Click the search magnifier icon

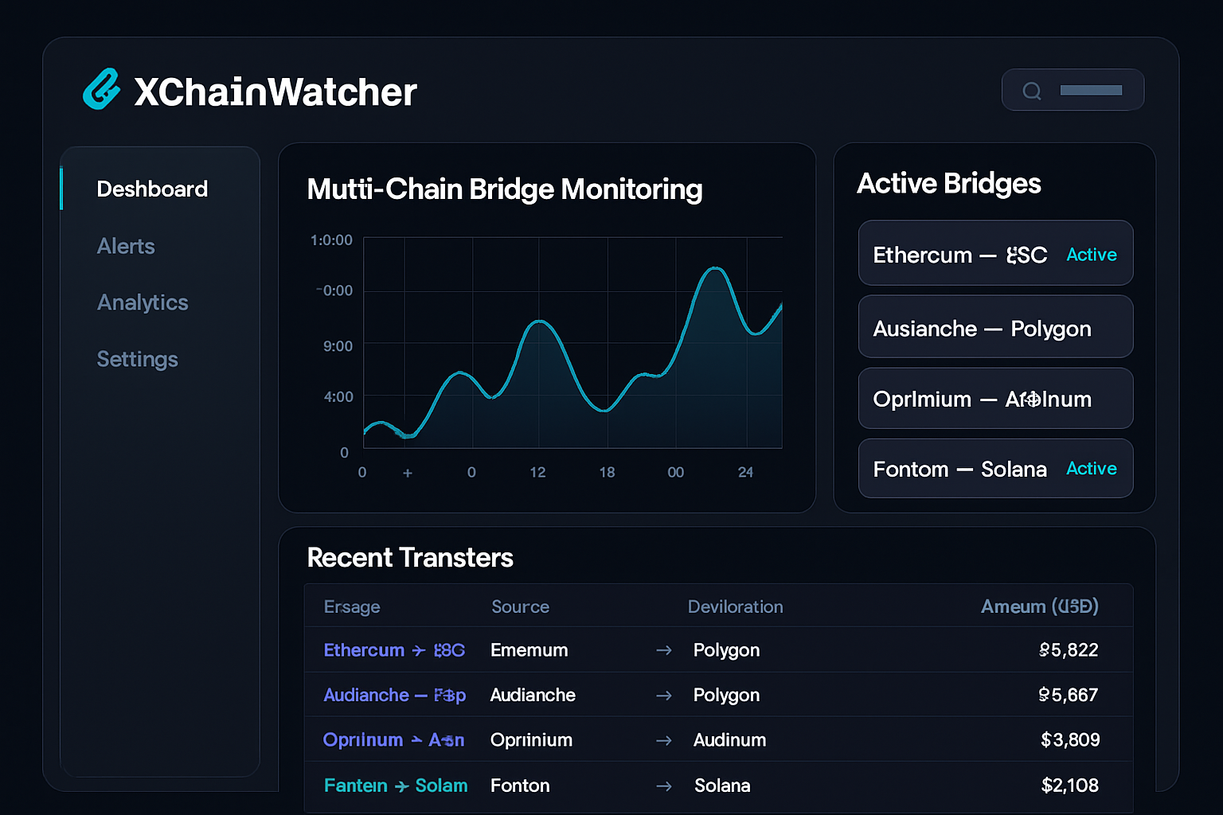click(1032, 91)
